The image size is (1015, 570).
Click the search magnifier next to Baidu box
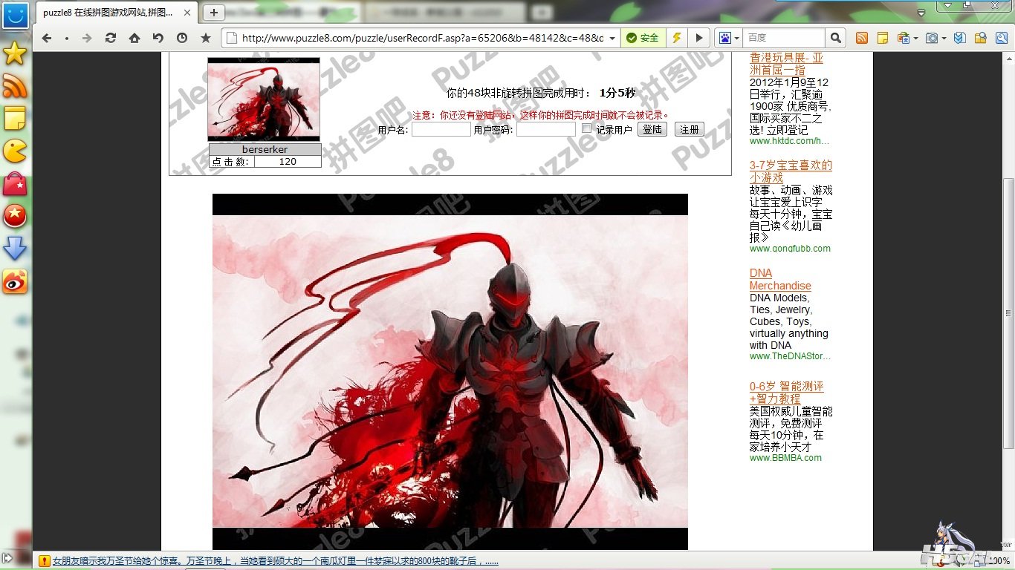836,38
